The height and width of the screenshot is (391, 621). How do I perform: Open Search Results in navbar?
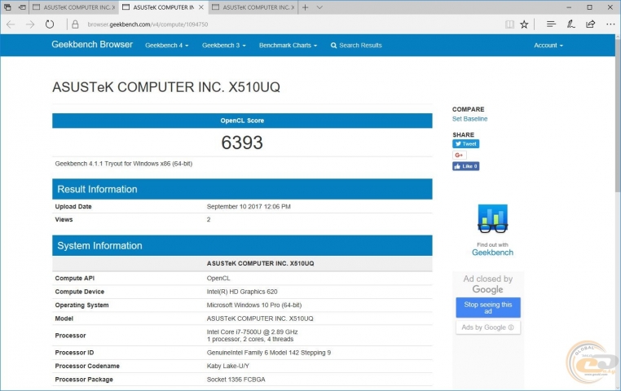356,45
